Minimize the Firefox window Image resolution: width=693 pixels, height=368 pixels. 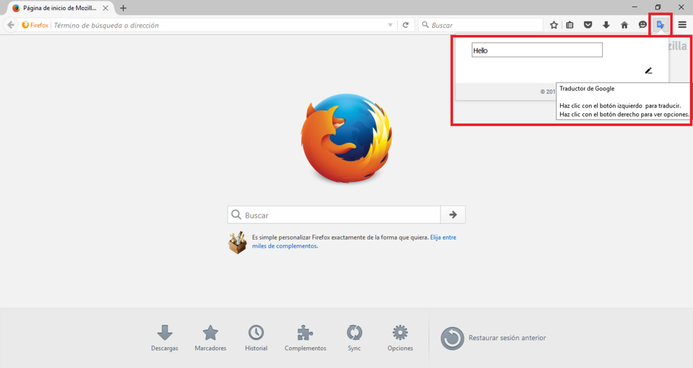(x=634, y=7)
